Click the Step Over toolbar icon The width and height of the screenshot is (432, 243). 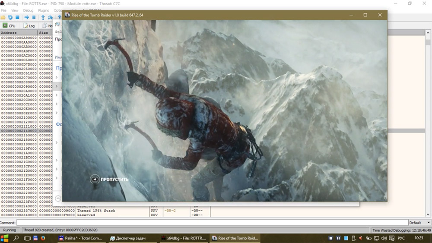tap(51, 17)
